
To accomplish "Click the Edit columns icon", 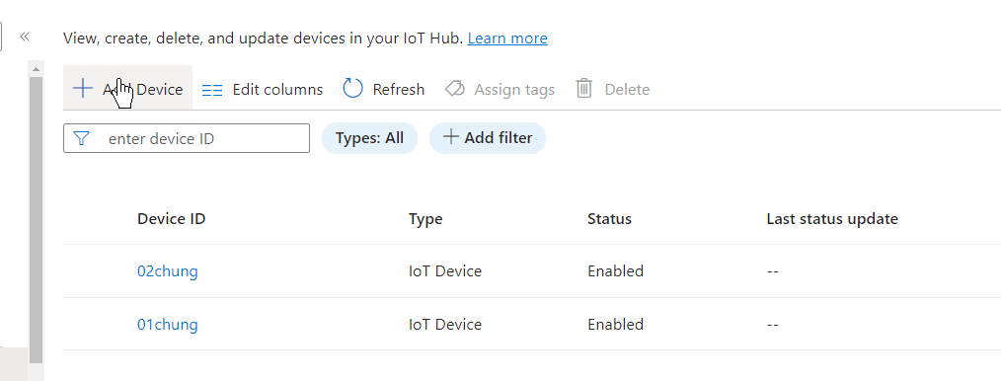I will tap(212, 90).
